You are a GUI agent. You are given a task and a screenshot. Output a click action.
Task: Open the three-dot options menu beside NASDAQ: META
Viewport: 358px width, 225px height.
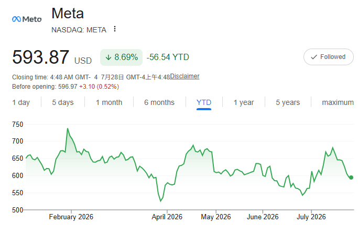(x=115, y=29)
